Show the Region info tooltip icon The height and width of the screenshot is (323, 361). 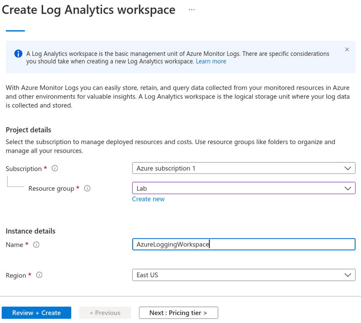click(39, 275)
